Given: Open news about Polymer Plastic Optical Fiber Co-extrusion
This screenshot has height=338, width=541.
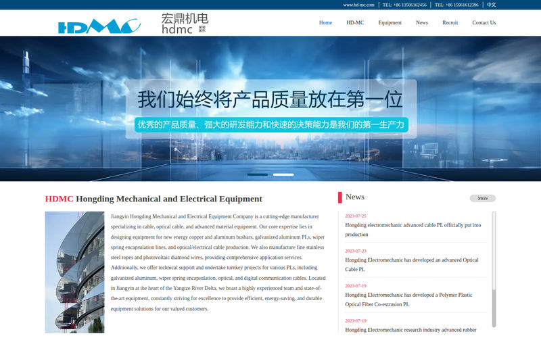Looking at the screenshot, I should pos(408,299).
